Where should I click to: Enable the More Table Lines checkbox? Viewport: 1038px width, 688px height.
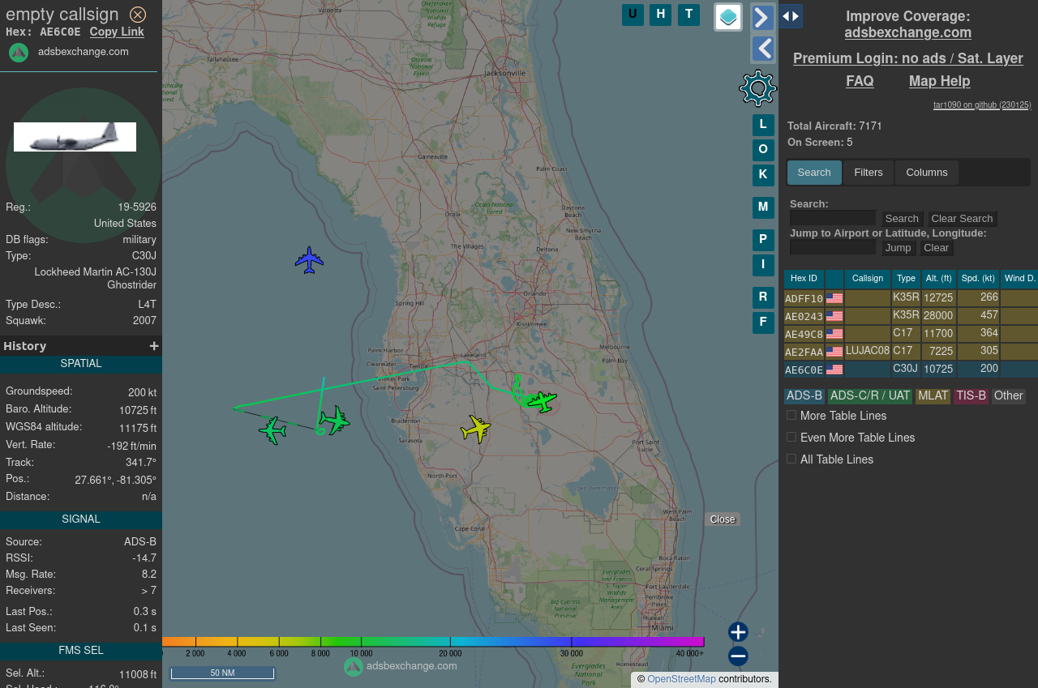pyautogui.click(x=791, y=415)
